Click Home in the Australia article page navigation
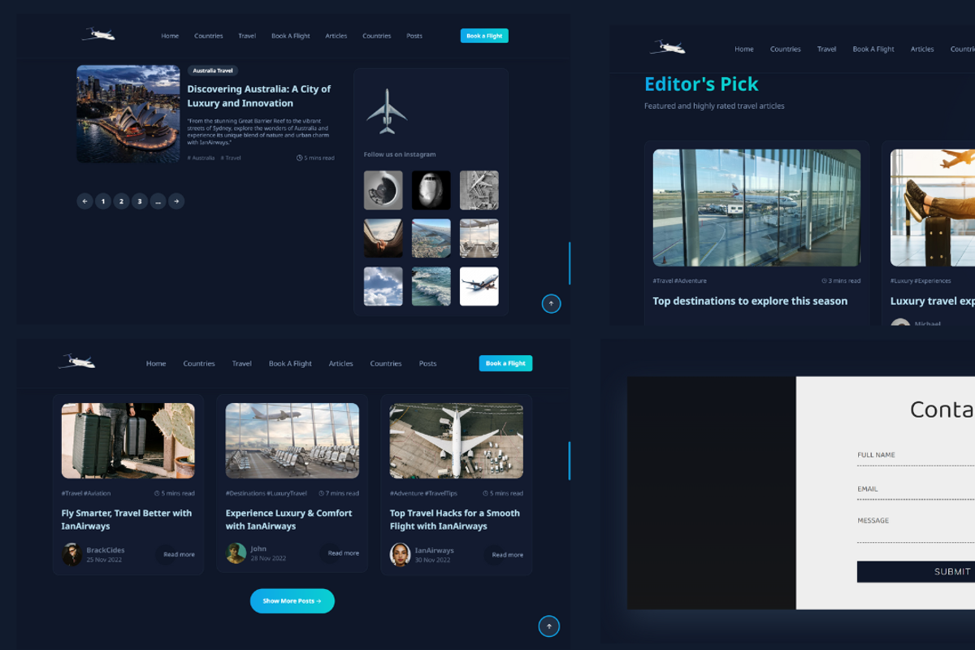The image size is (975, 650). (x=170, y=36)
